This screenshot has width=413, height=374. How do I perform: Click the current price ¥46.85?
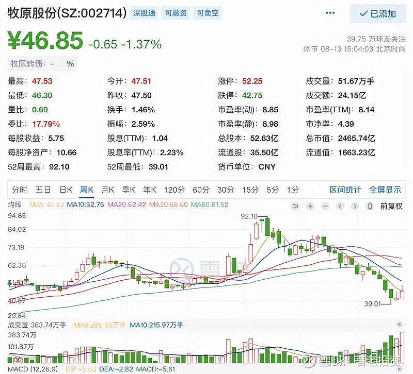coord(45,40)
